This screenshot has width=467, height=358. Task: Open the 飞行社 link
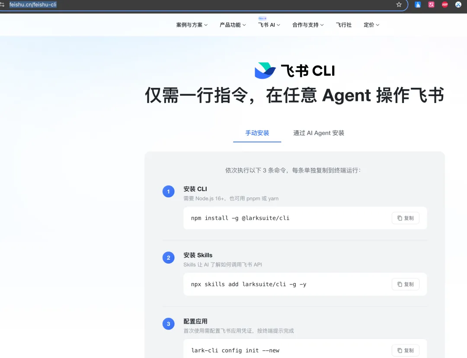point(344,25)
